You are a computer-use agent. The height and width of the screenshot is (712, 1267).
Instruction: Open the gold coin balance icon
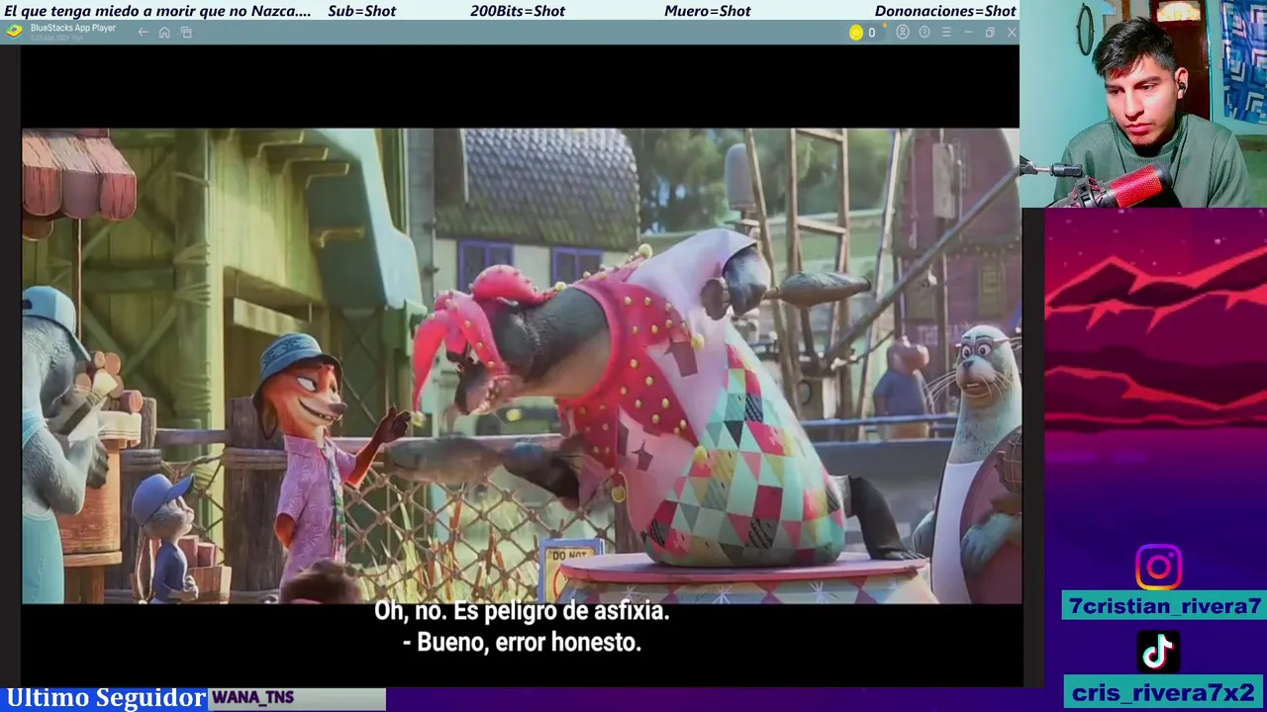coord(856,33)
